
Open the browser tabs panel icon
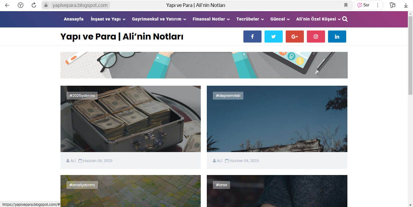392,5
